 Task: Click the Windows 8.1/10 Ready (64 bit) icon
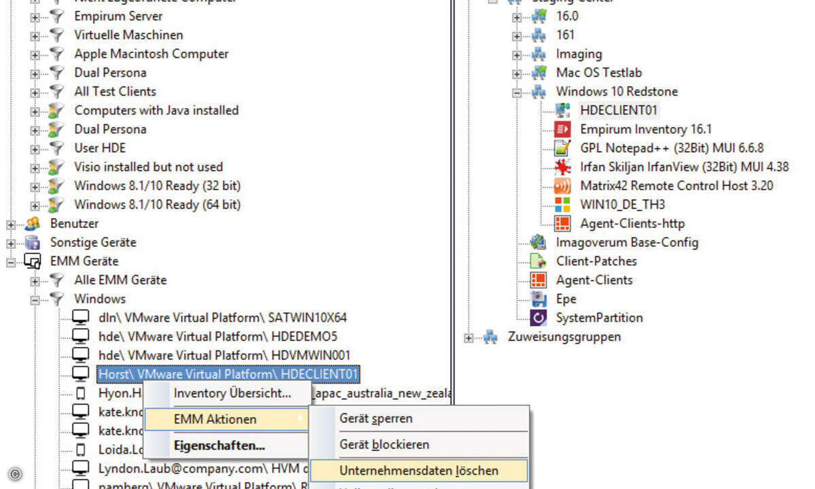57,204
